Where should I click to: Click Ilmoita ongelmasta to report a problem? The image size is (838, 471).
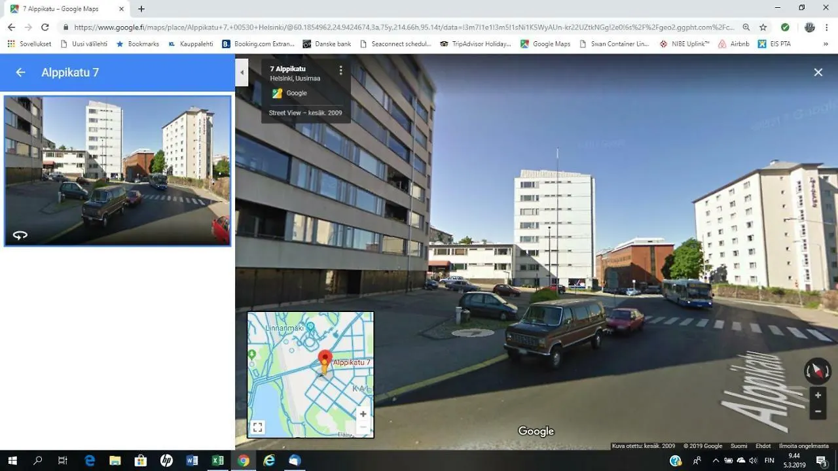click(804, 446)
